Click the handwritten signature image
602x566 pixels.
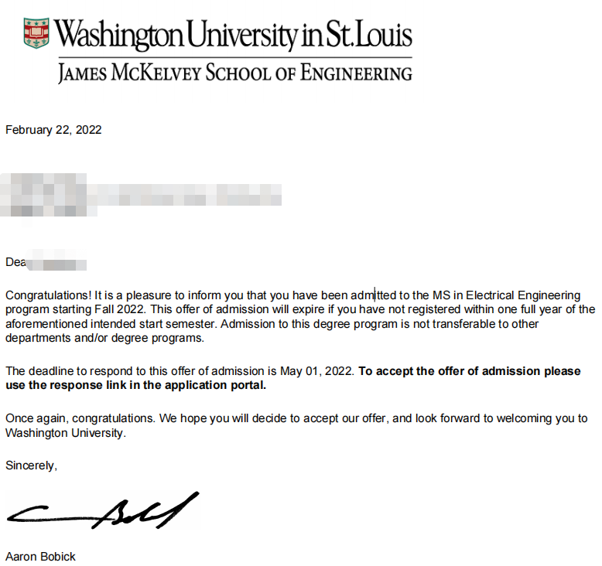tap(103, 510)
